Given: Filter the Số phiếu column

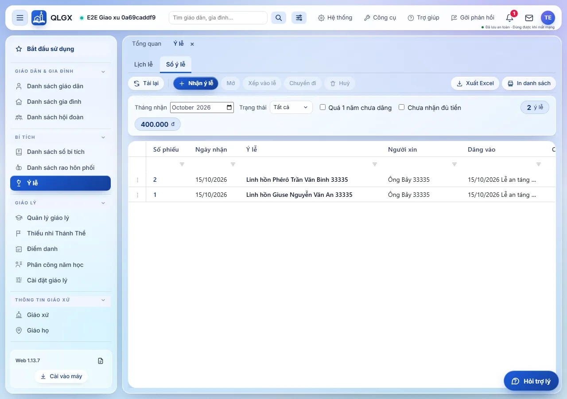Looking at the screenshot, I should coord(182,164).
